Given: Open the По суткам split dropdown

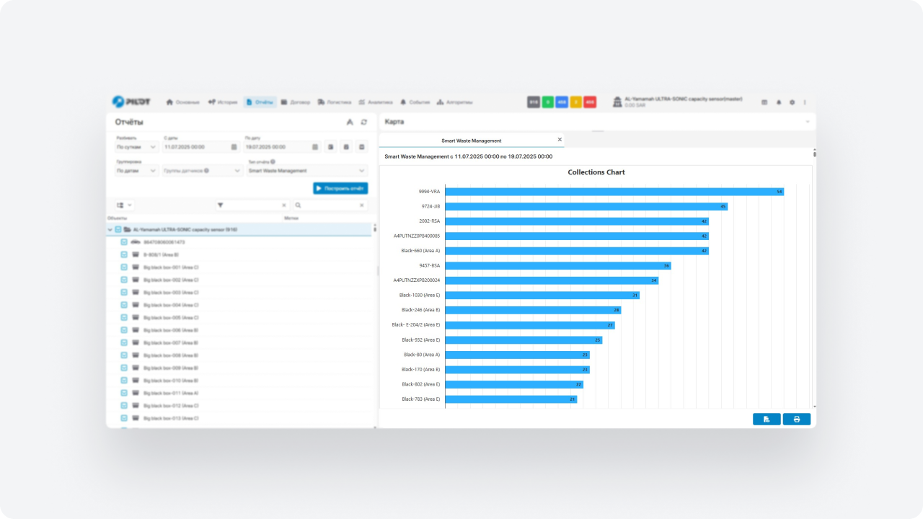Looking at the screenshot, I should coord(137,147).
